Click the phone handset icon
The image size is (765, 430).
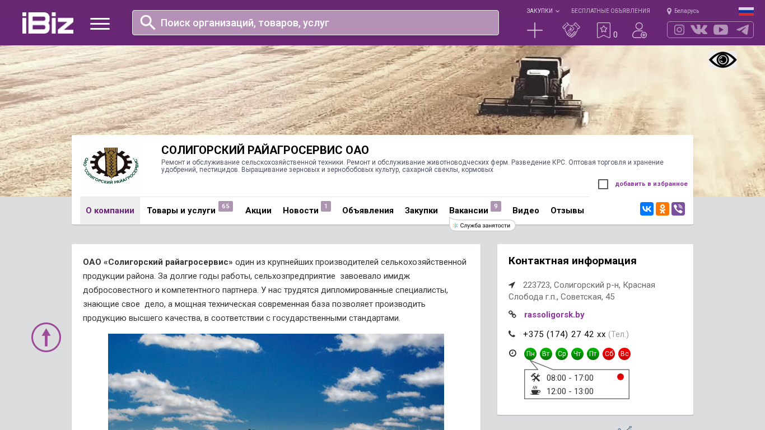[x=512, y=334]
